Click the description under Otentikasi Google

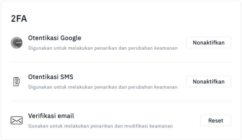[103, 48]
